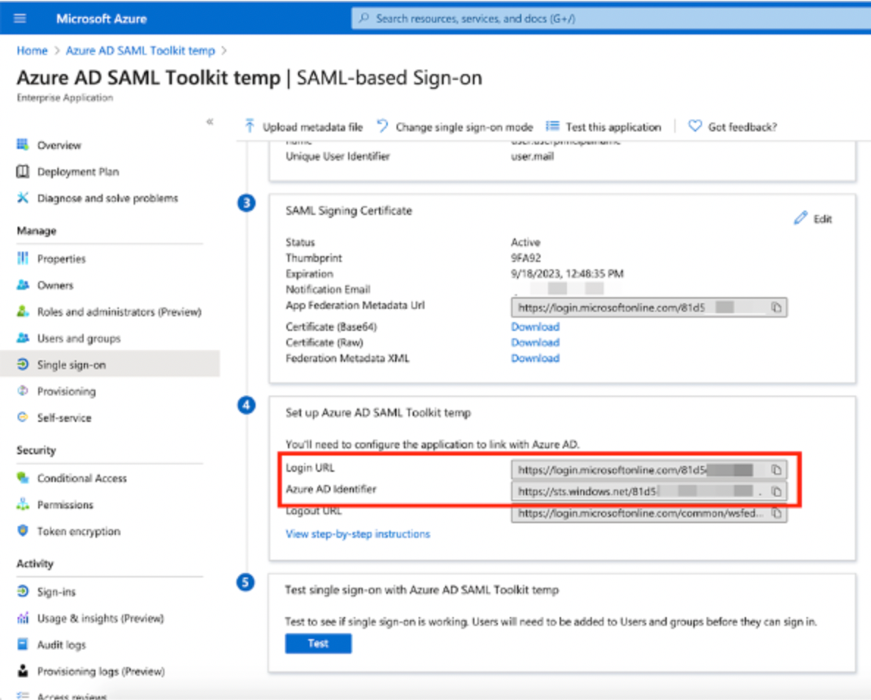Image resolution: width=871 pixels, height=700 pixels.
Task: Click Test this application in toolbar
Action: pyautogui.click(x=604, y=127)
